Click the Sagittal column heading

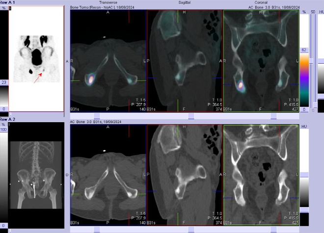coord(185,2)
